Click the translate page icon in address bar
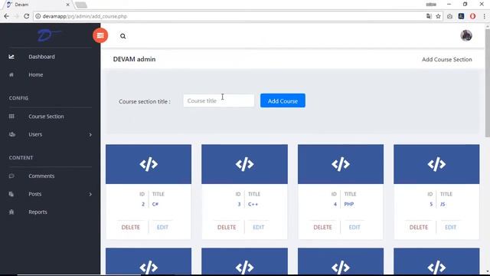 [x=429, y=16]
